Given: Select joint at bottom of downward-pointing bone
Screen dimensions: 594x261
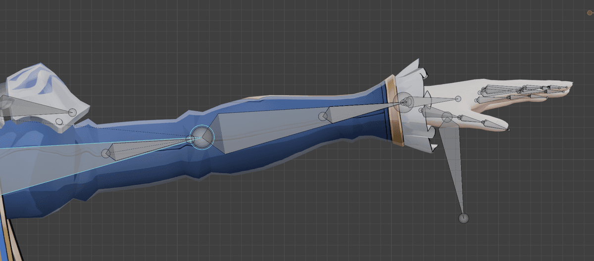Looking at the screenshot, I should coord(463,218).
